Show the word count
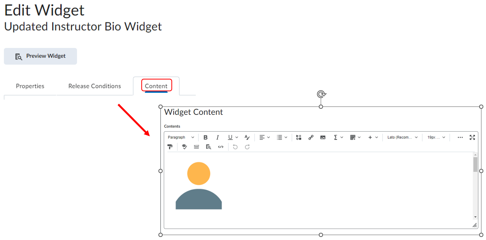486x240 pixels. pyautogui.click(x=197, y=147)
